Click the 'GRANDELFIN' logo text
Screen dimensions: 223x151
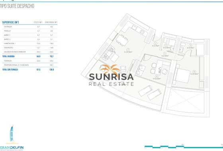click(x=12, y=147)
